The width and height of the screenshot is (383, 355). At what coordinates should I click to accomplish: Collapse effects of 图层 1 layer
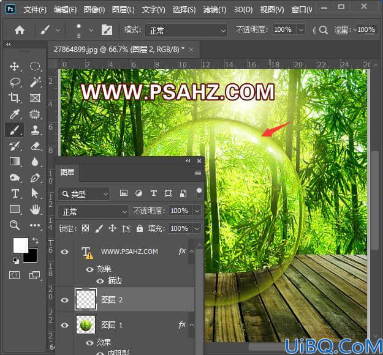(192, 325)
